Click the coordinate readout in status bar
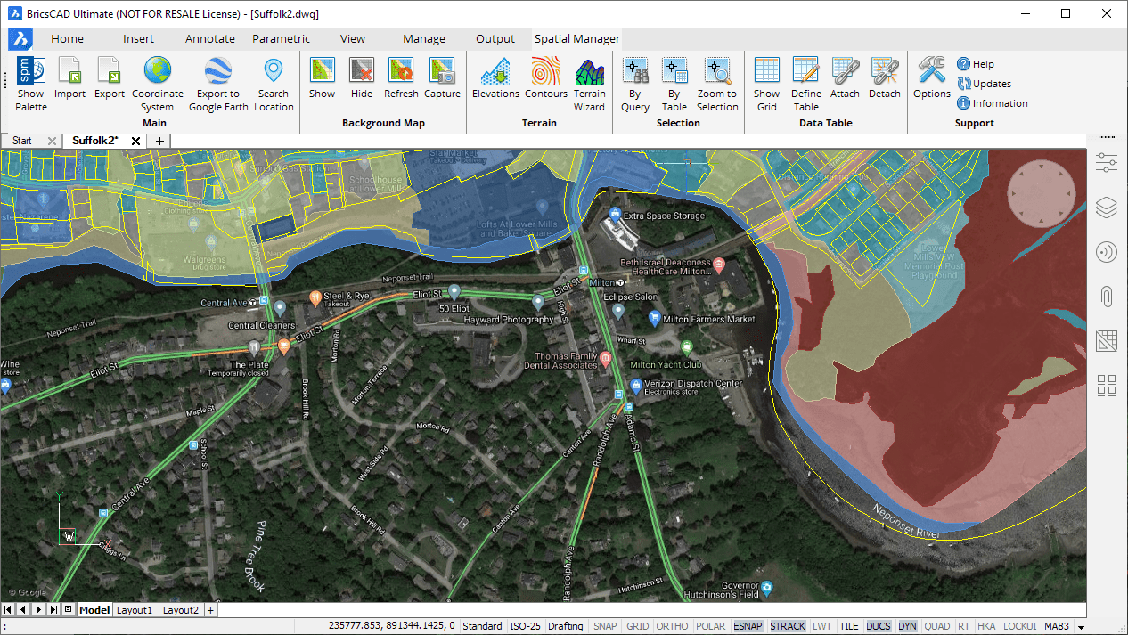 [392, 626]
